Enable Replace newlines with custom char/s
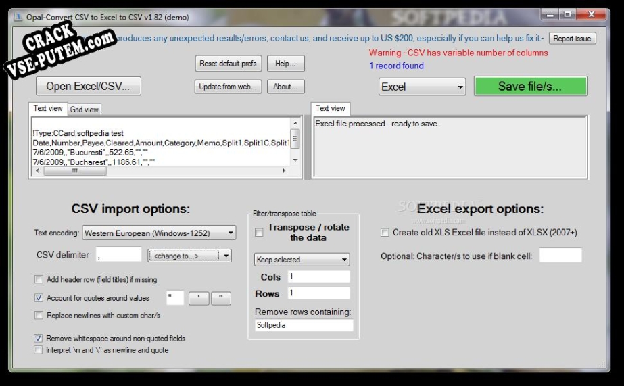Screen dimensions: 624x386 tap(39, 315)
